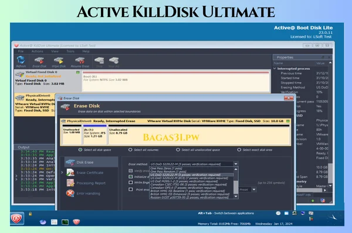Select the 'Select all disk space' radio
This screenshot has height=233, width=352.
tap(80, 150)
